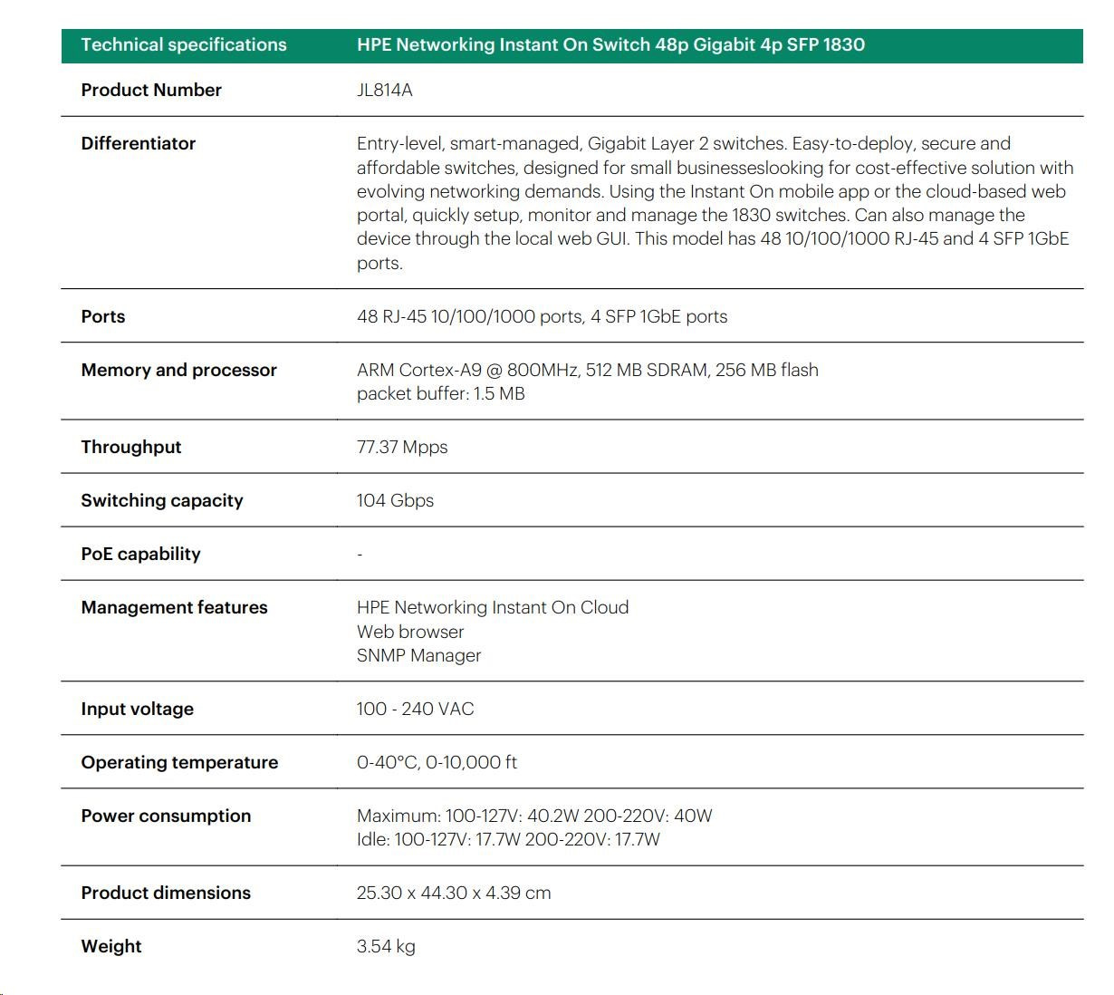Screen dimensions: 1114x995
Task: Click the Maximum power consumption line
Action: [534, 816]
